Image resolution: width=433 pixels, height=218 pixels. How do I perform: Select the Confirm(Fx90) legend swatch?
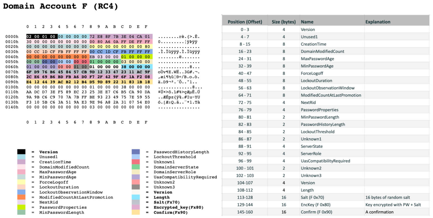136,212
